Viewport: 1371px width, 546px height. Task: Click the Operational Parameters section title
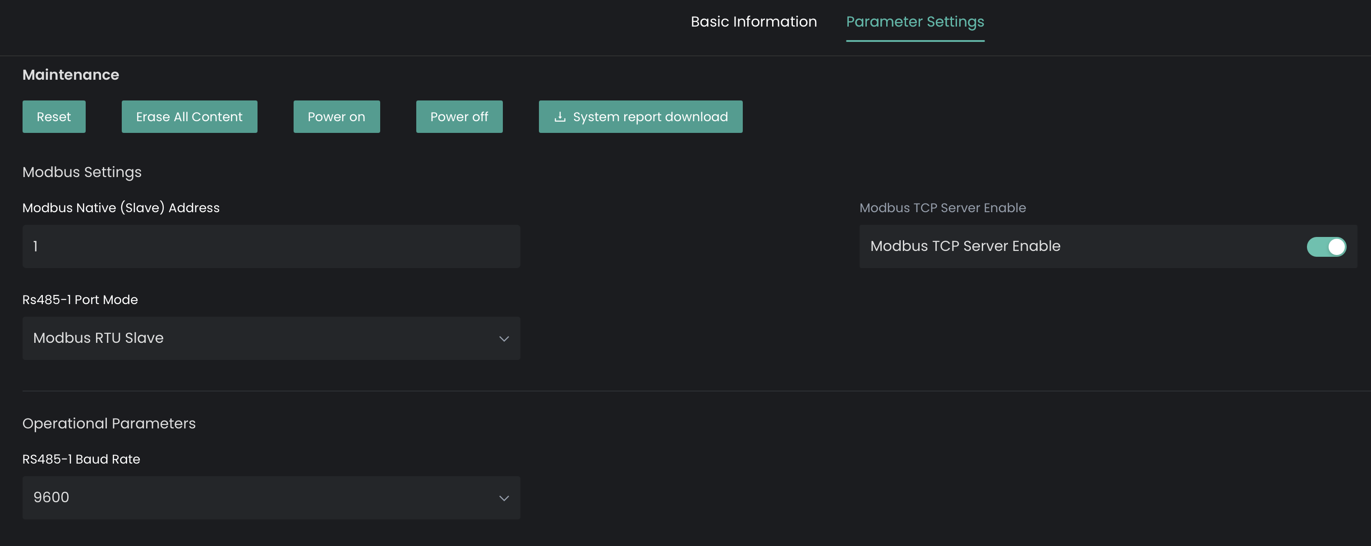109,423
